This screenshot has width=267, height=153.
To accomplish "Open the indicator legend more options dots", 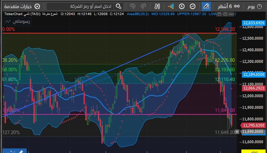I will point(231,14).
